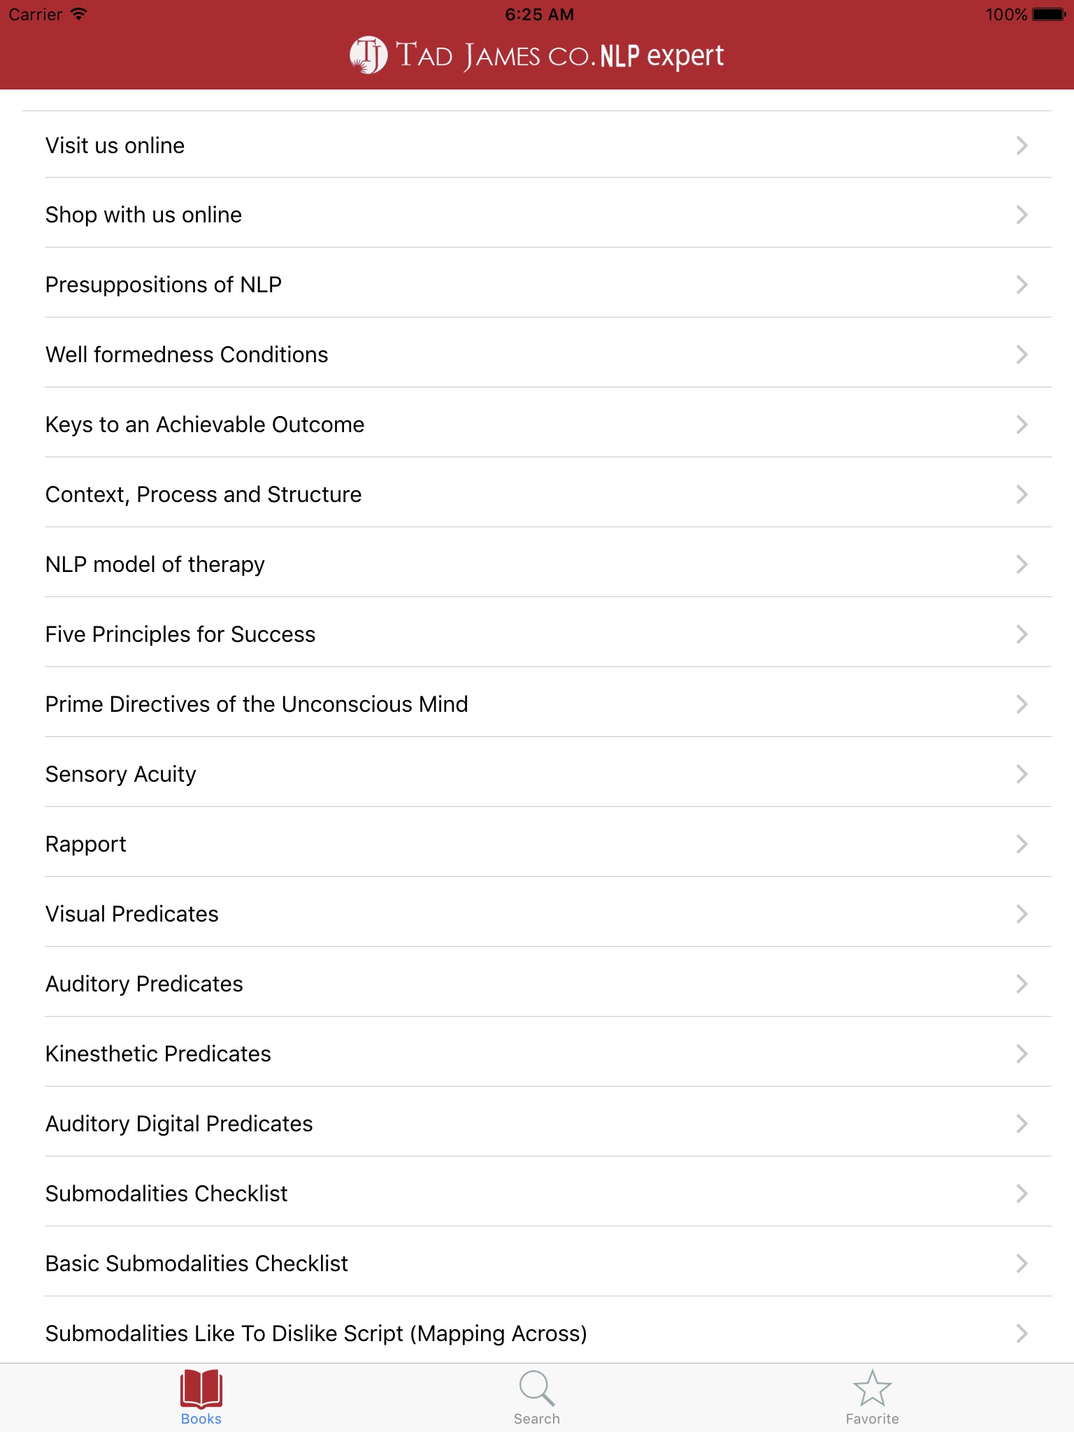Choose Five Principles for Success
The height and width of the screenshot is (1432, 1074).
180,634
